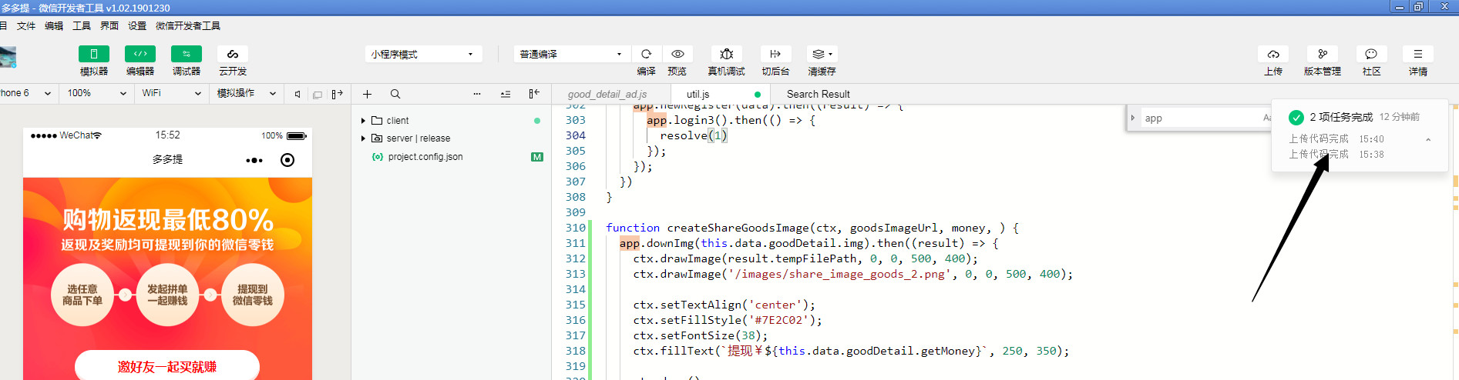Click the 上传代码完成 15:40 entry
Image resolution: width=1459 pixels, height=380 pixels.
[1336, 139]
